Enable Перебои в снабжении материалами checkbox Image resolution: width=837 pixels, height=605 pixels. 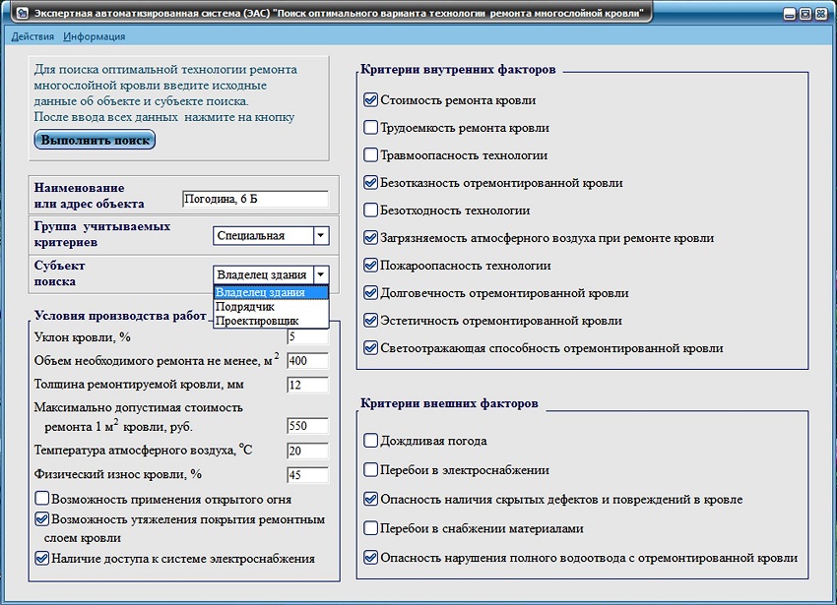tap(370, 527)
